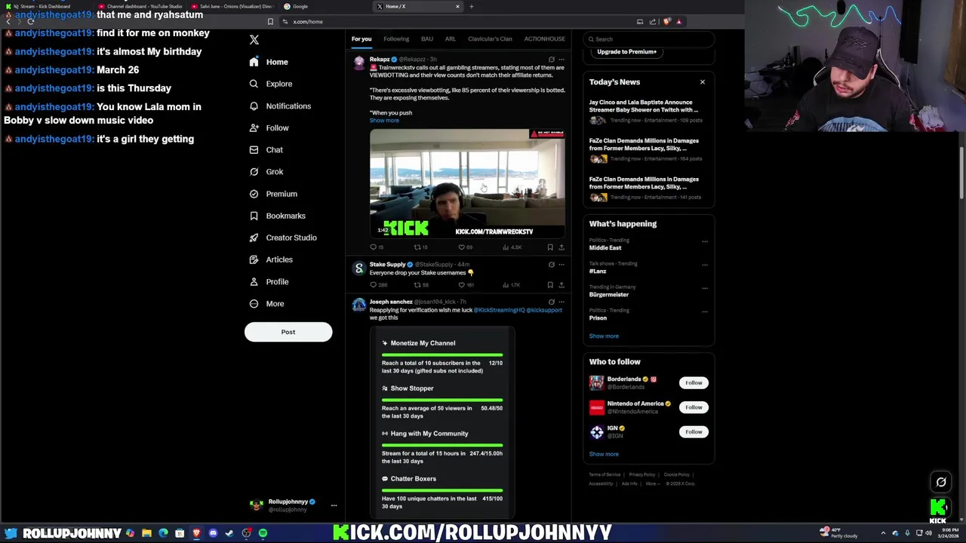Follow the Borderlands account
Screen dimensions: 966x543
point(694,383)
